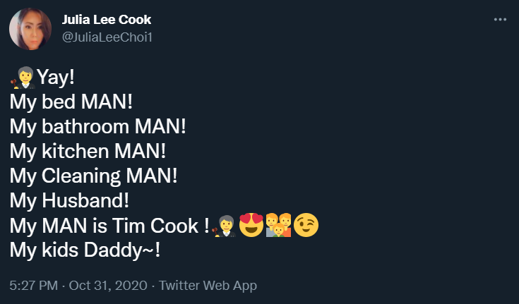The width and height of the screenshot is (519, 304).
Task: Open the 5:27 PM timestamp link
Action: [x=34, y=286]
